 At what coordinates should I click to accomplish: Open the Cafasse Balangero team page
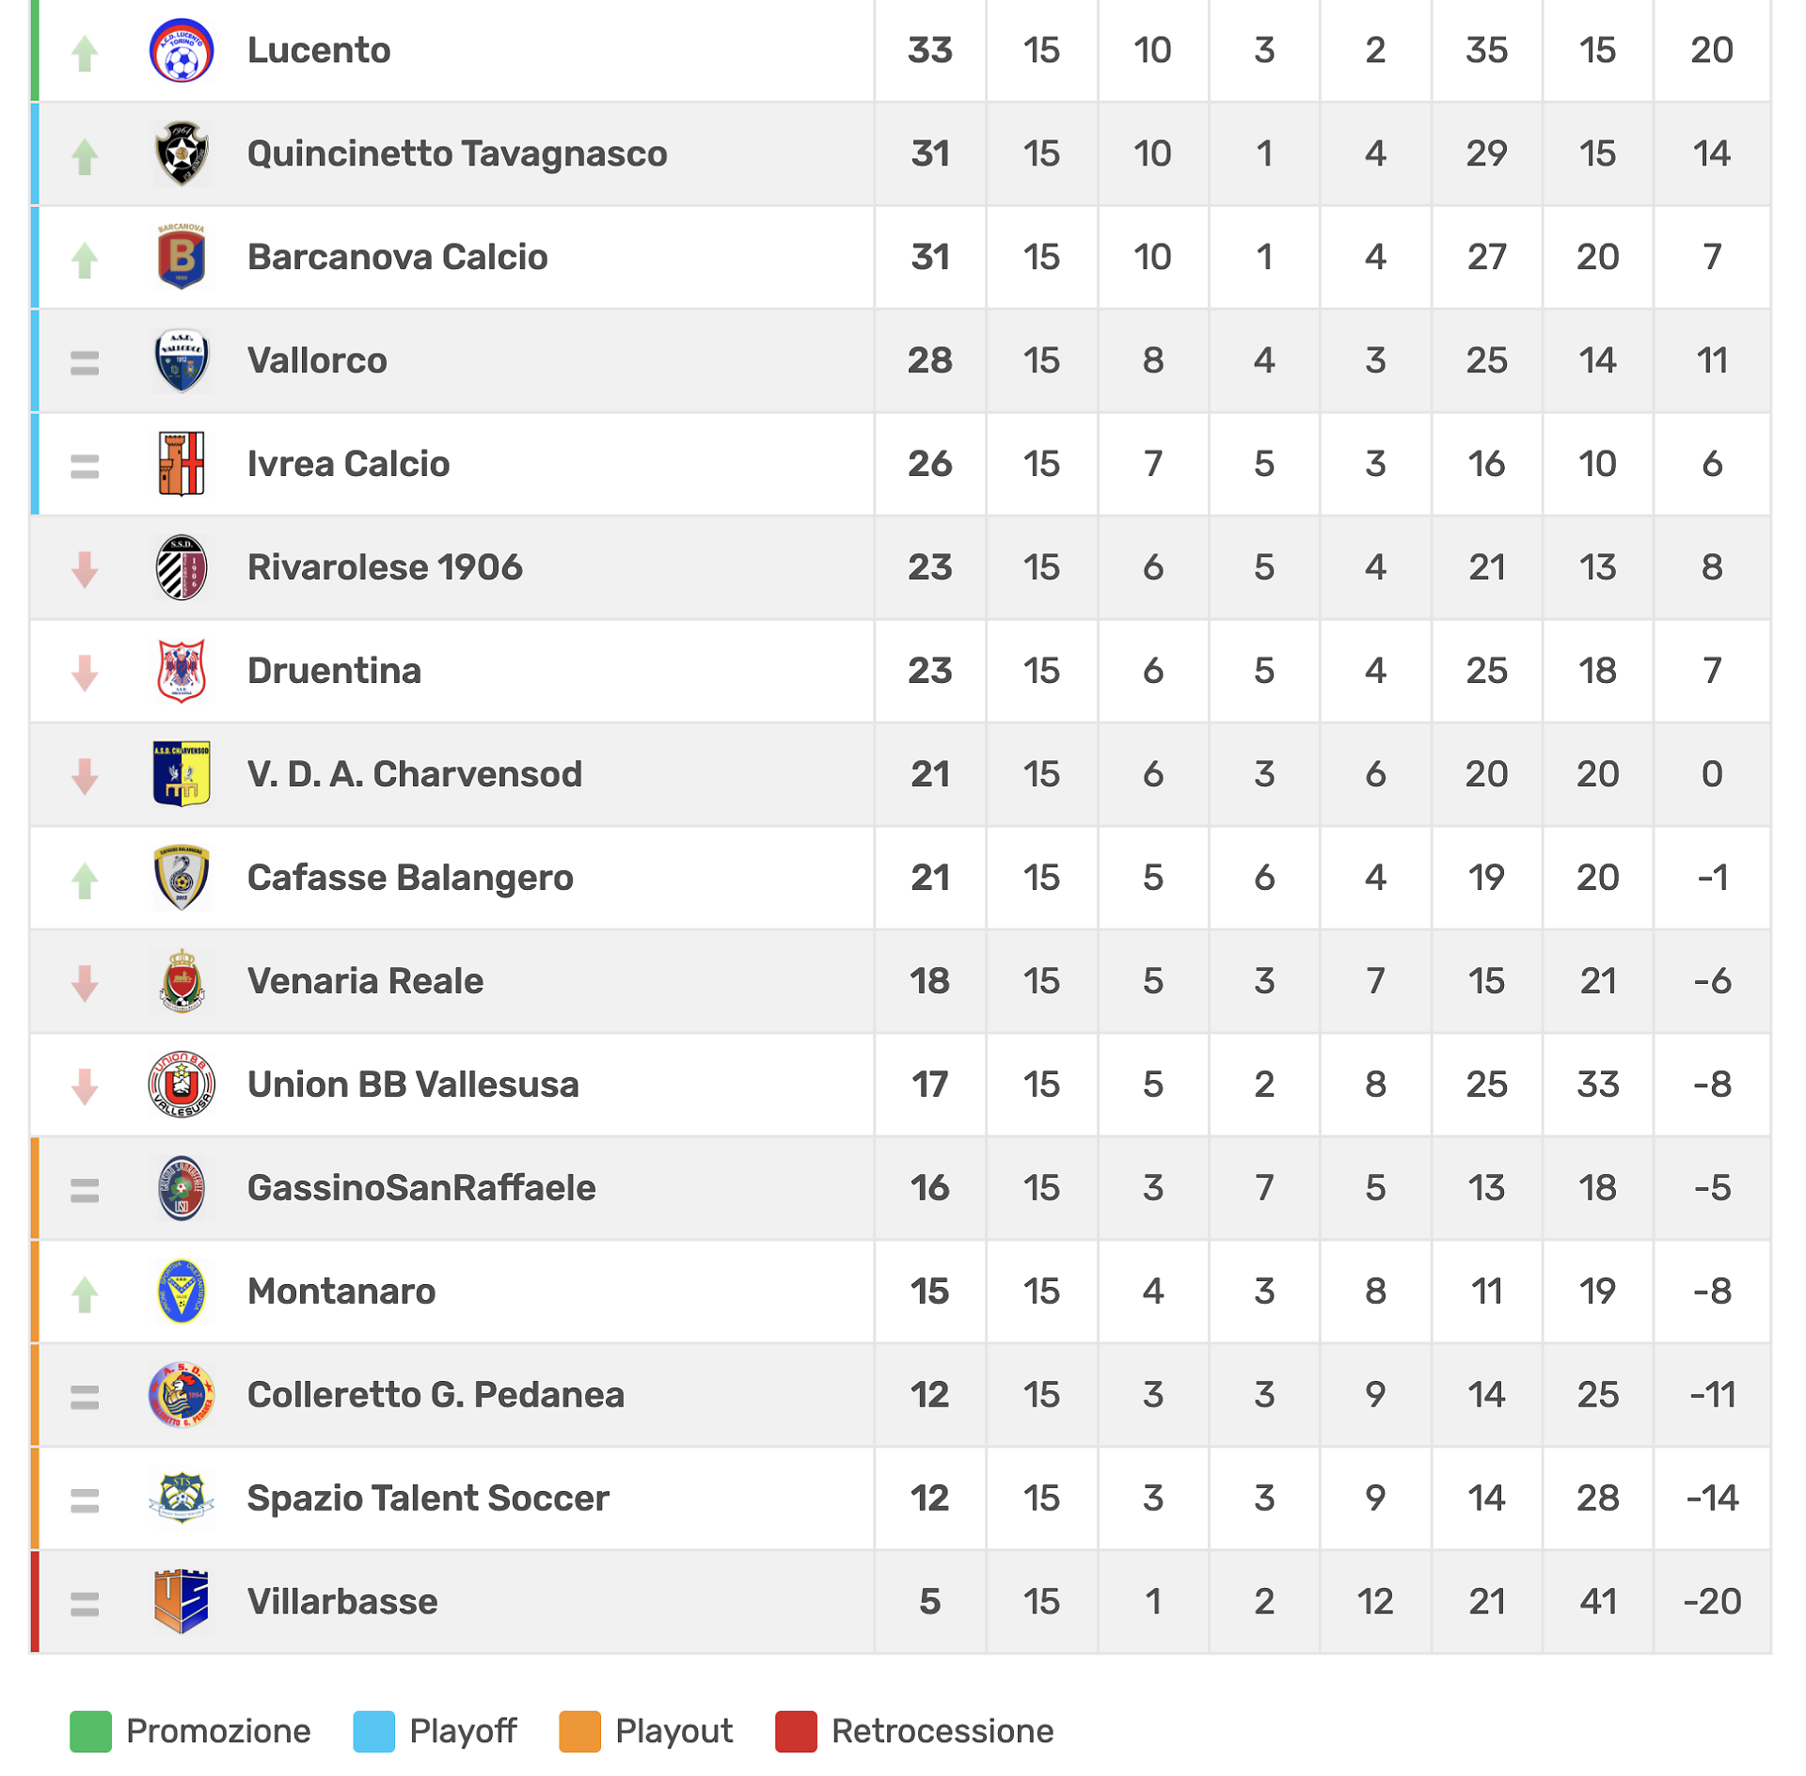(x=410, y=878)
